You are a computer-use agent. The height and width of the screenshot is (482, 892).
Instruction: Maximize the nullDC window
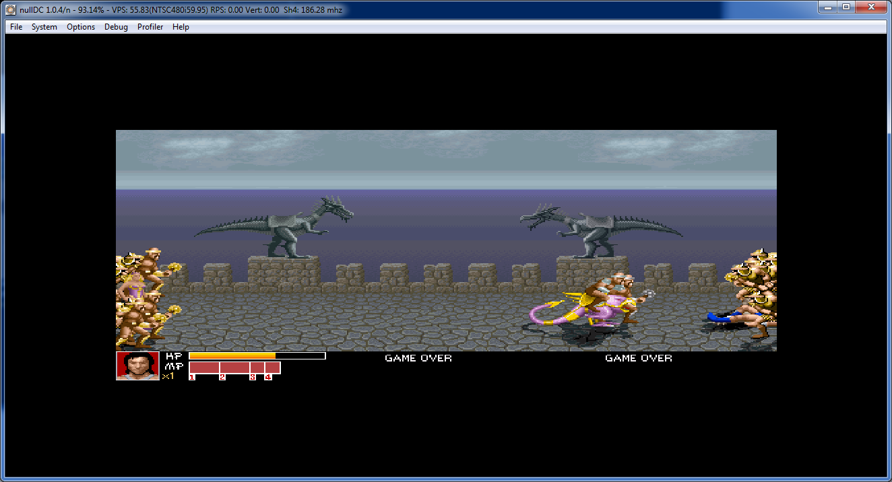(x=846, y=7)
